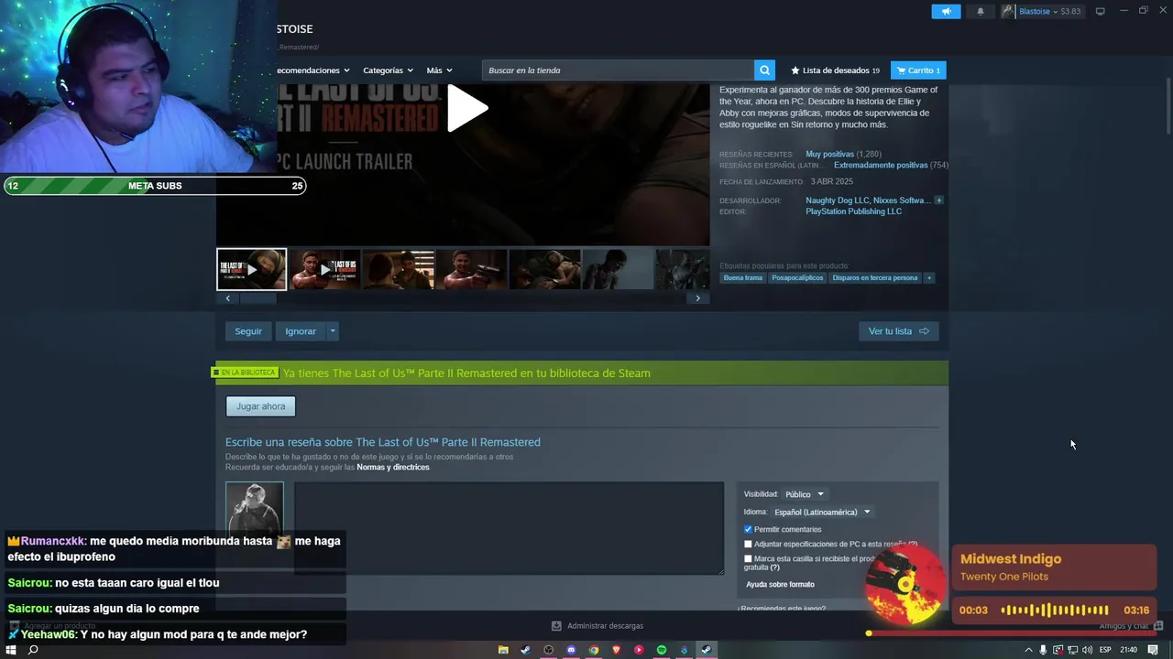Open publisher PlayStation Publishing LLC
This screenshot has height=659, width=1173.
(853, 211)
